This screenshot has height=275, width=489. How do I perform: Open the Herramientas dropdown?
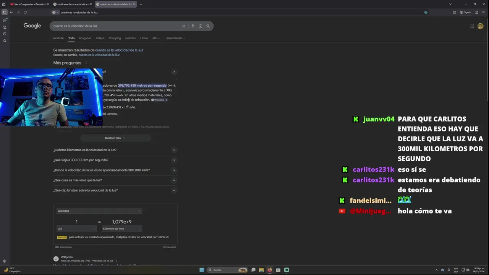tap(175, 38)
